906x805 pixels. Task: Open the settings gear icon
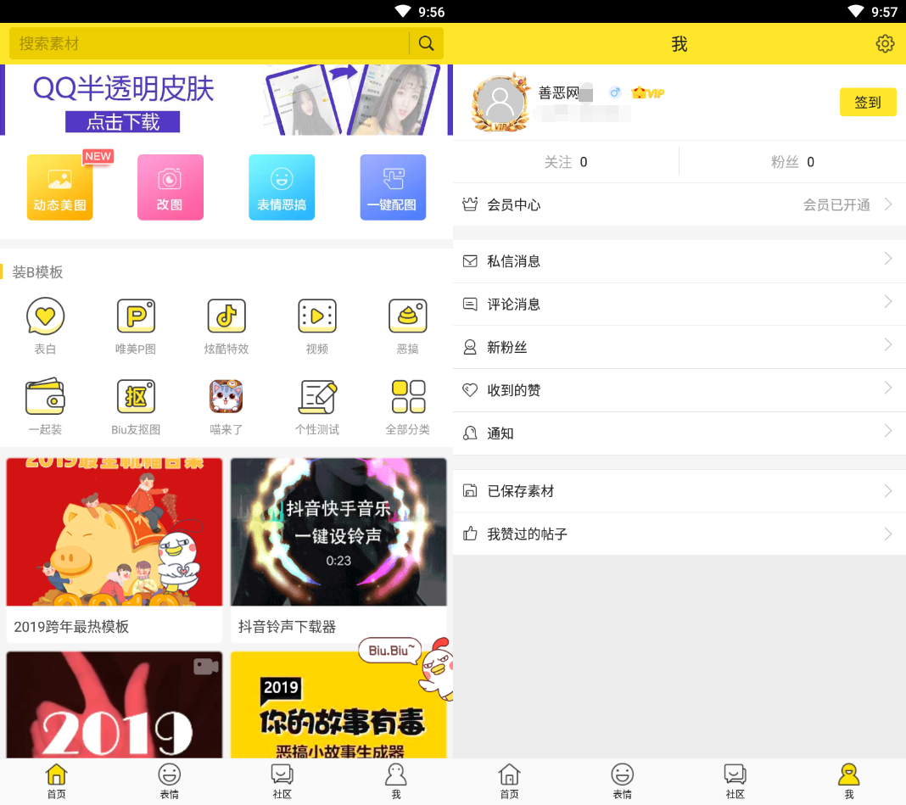click(885, 43)
